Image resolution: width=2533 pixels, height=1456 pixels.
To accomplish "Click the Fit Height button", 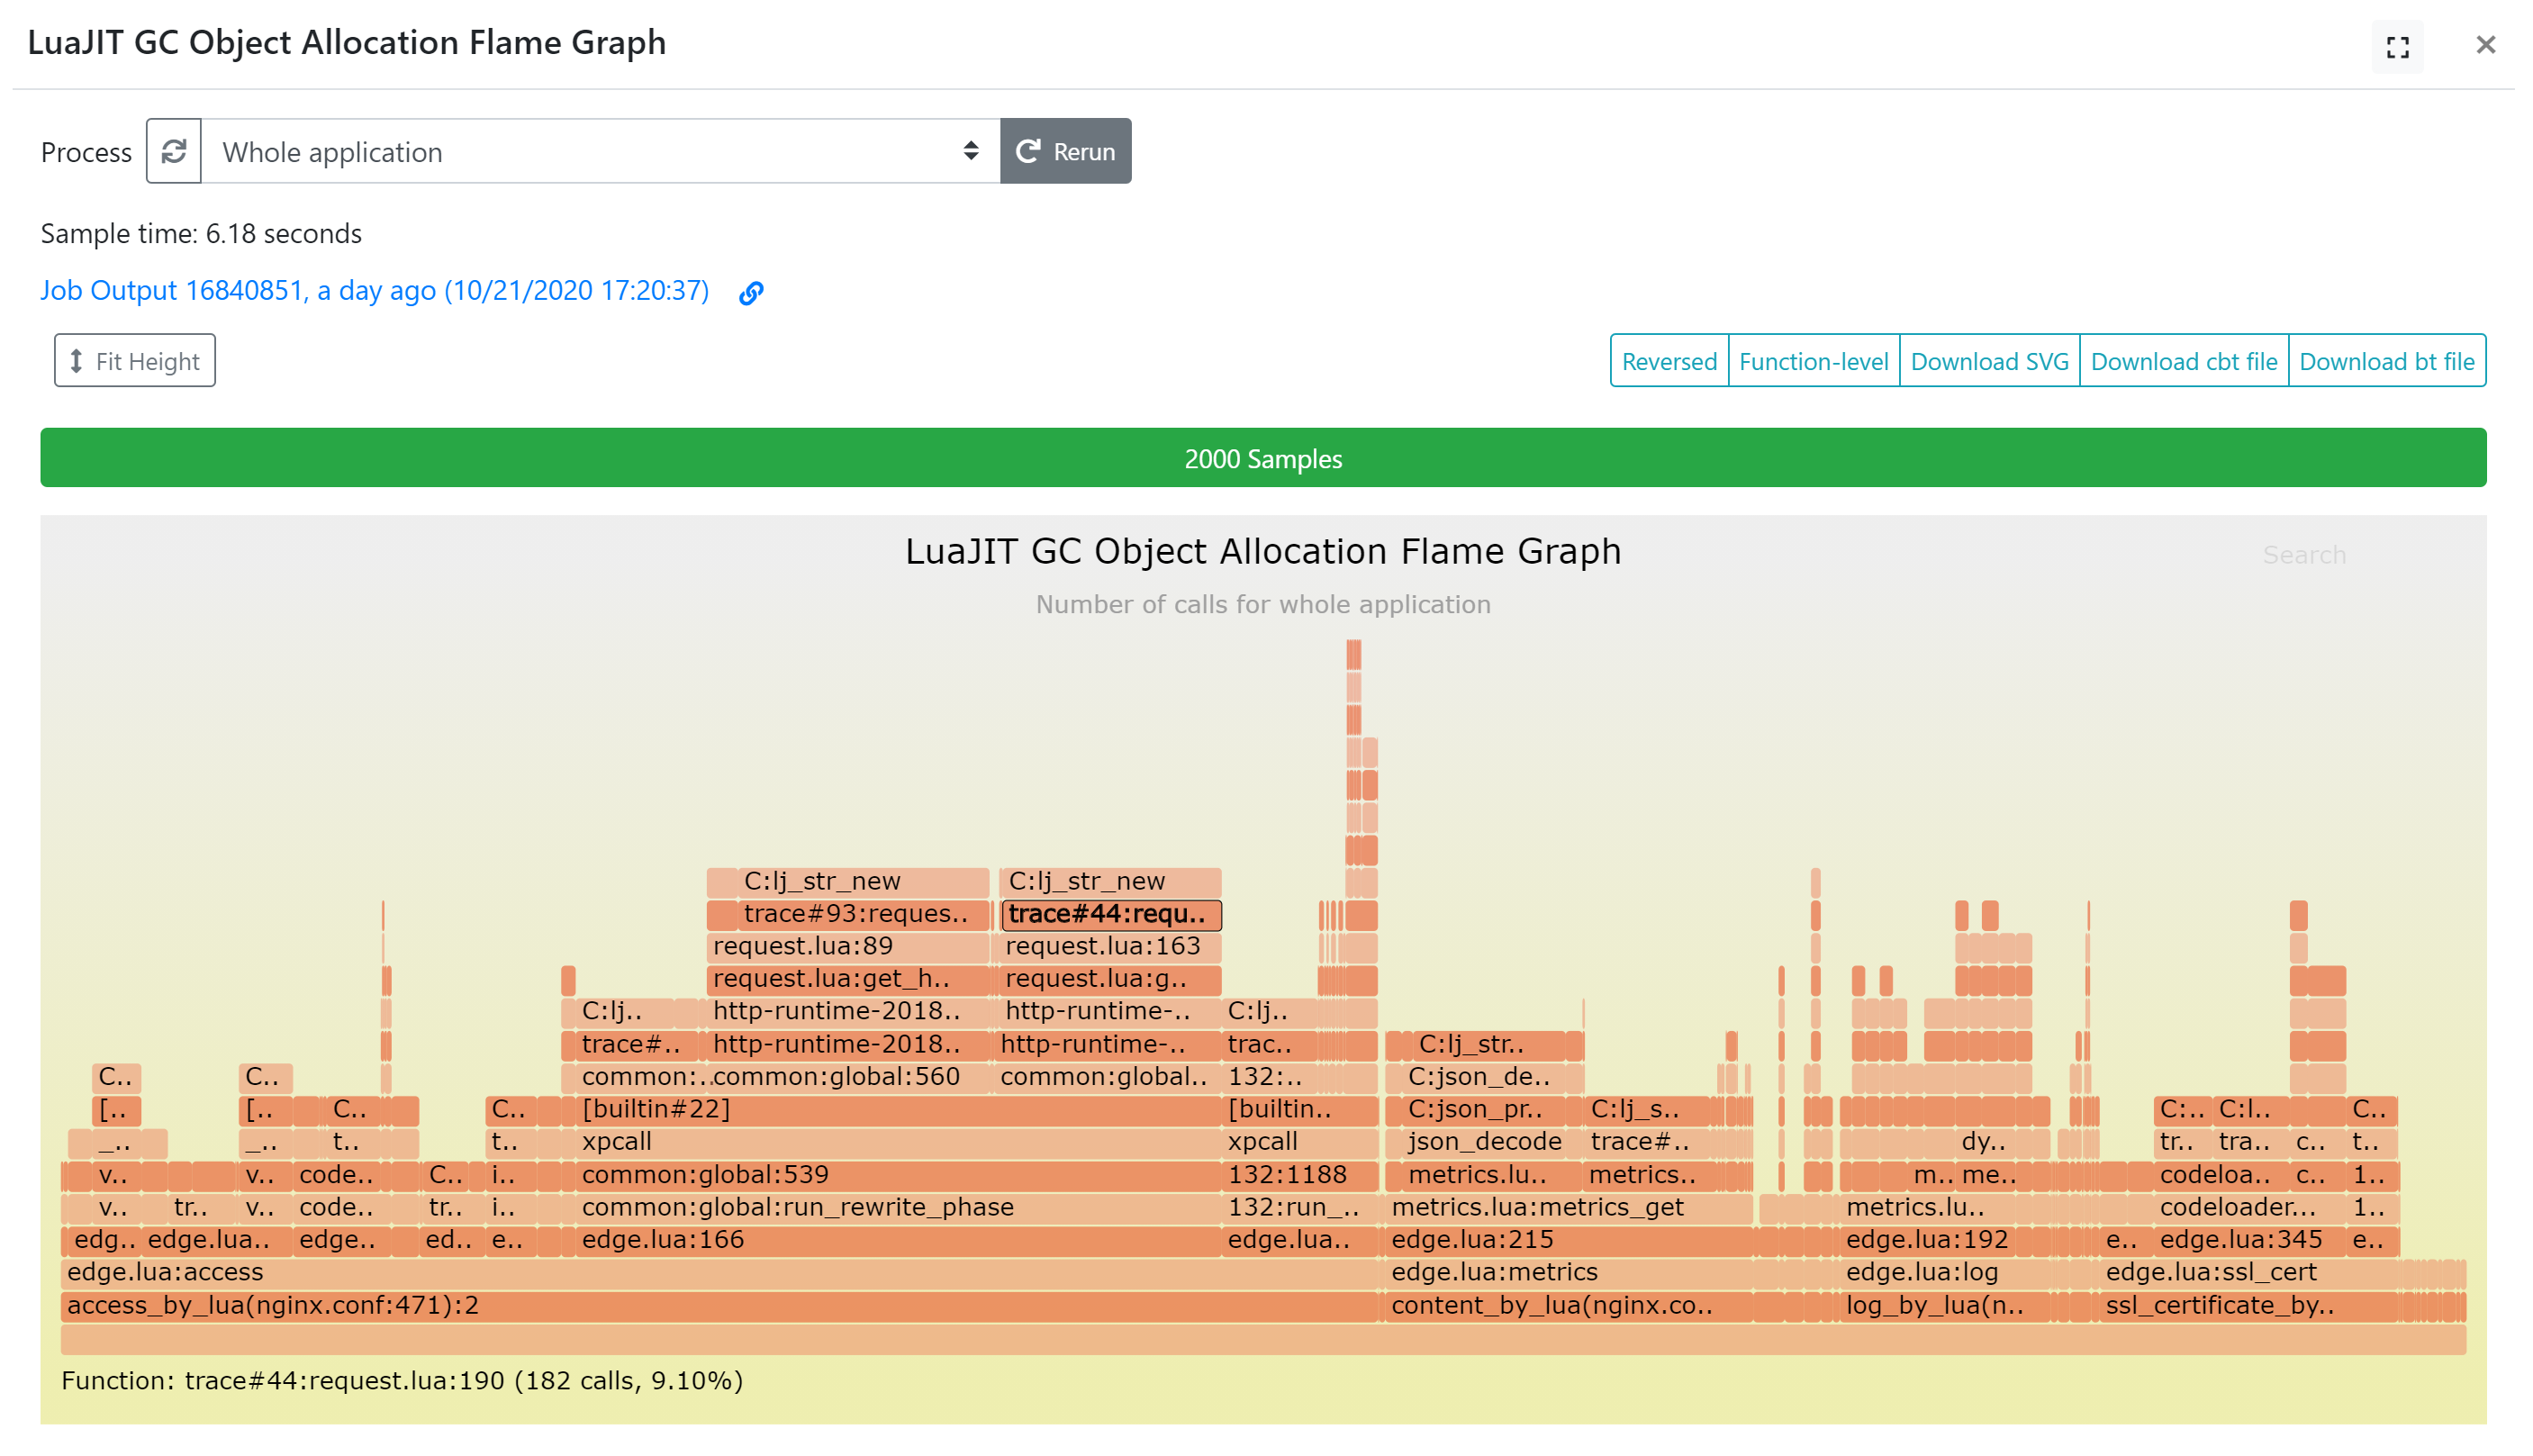I will (x=135, y=361).
